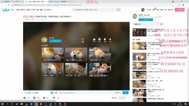Open more options dots below player
The height and width of the screenshot is (106, 189).
129,98
